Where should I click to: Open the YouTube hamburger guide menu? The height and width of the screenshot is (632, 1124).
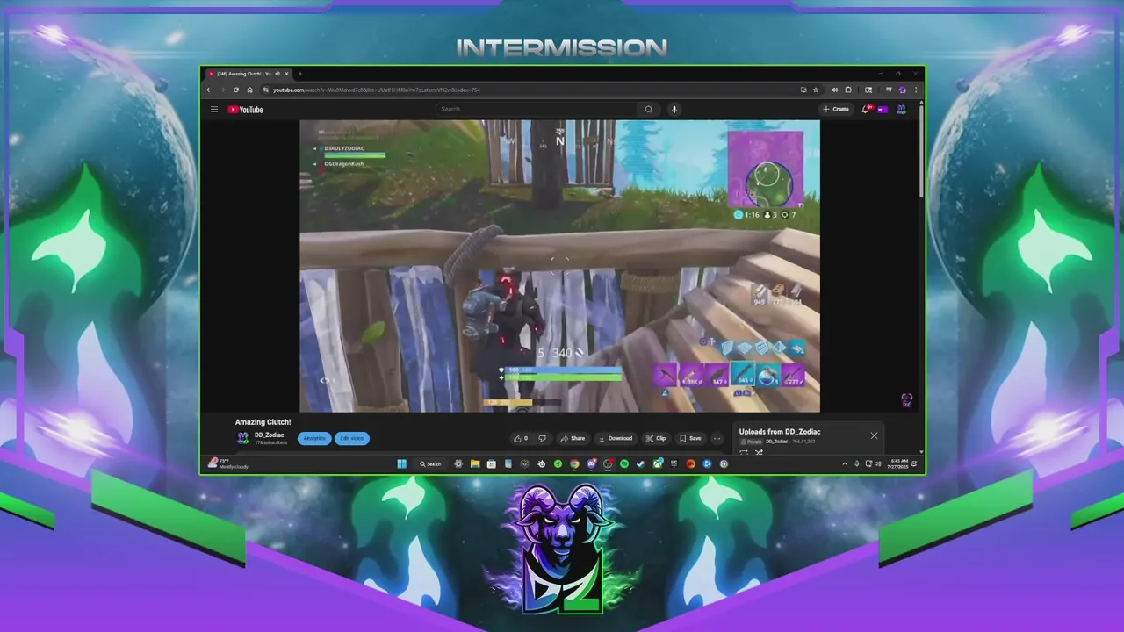pyautogui.click(x=213, y=110)
